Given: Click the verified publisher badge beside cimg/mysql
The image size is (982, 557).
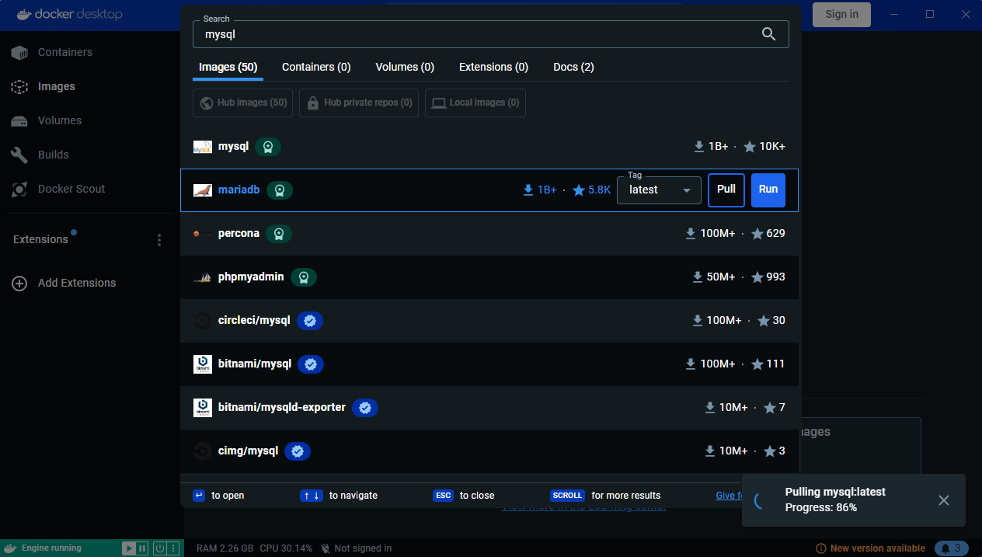Looking at the screenshot, I should pyautogui.click(x=298, y=451).
